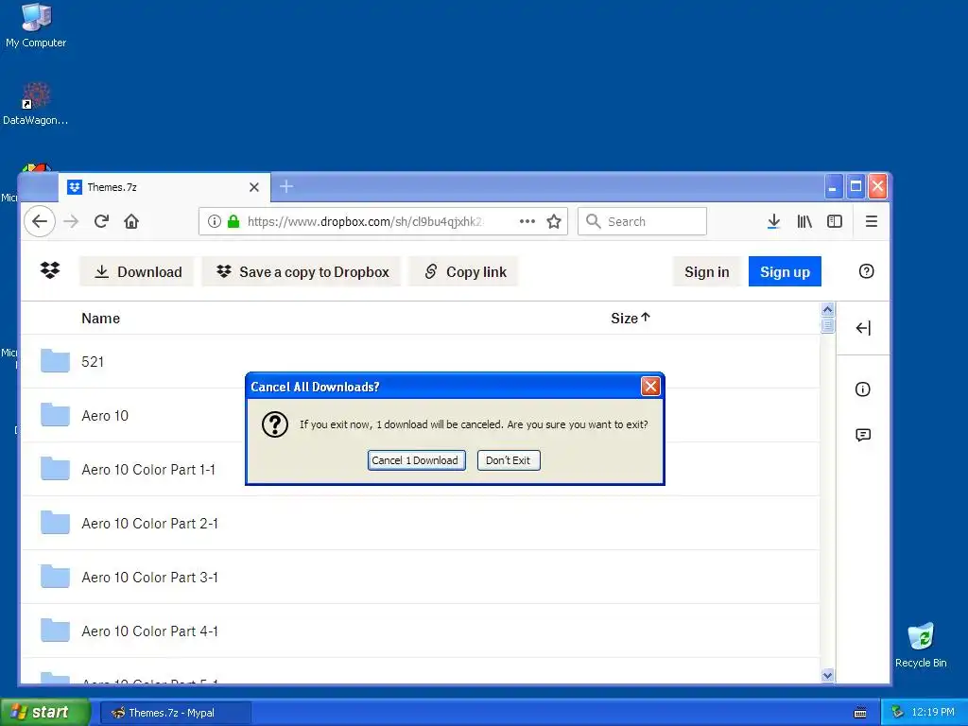
Task: Click the network tray icon beside the clock
Action: 898,712
